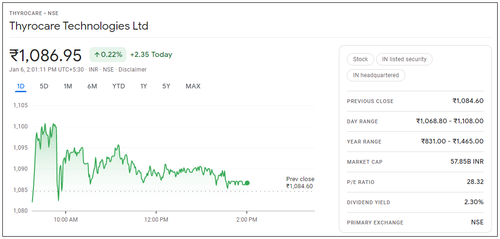
Task: Click the ₹831.00 - ₹1,465.00 year range value
Action: pyautogui.click(x=452, y=141)
